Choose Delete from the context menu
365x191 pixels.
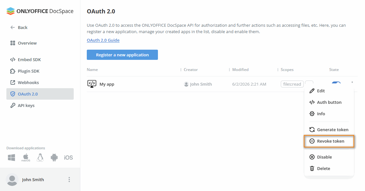pyautogui.click(x=329, y=168)
